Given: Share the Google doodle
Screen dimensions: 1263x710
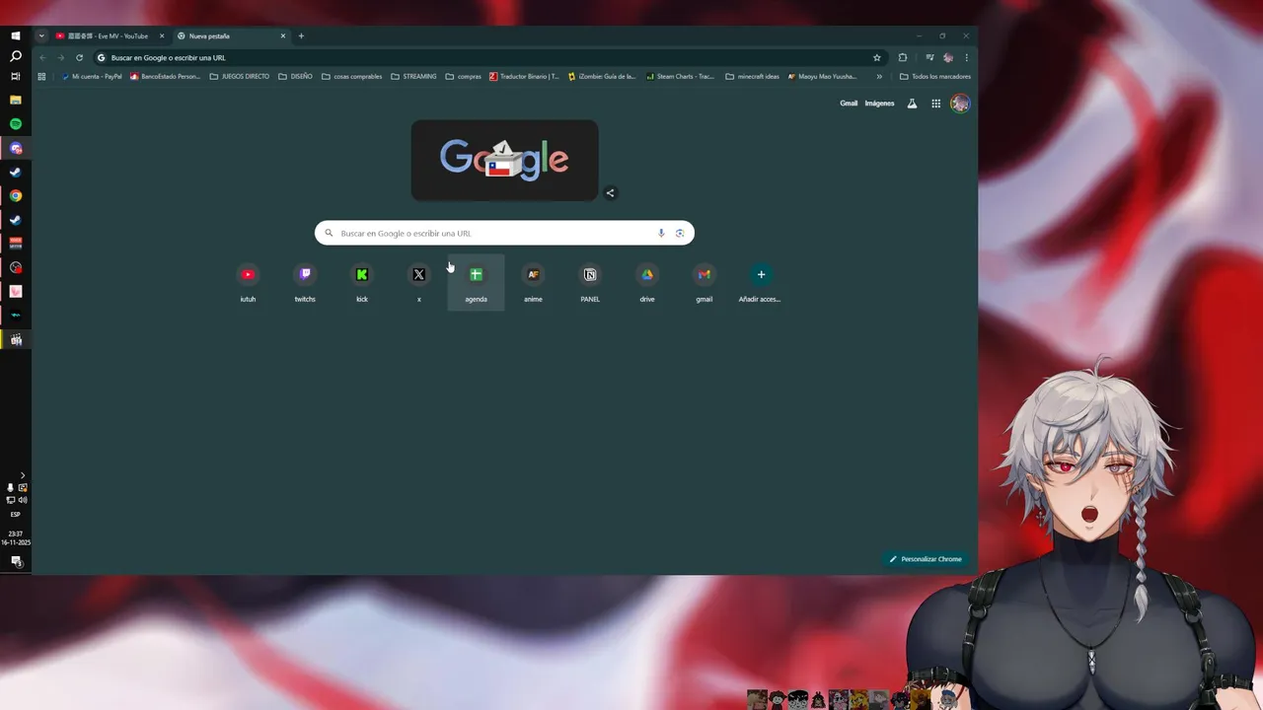Looking at the screenshot, I should coord(610,193).
